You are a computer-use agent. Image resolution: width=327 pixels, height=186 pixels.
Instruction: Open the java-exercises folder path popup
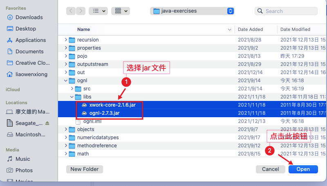(x=192, y=11)
